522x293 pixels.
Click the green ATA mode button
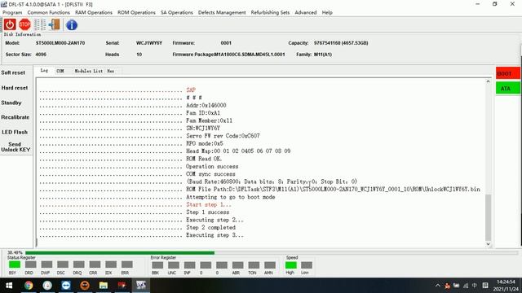point(507,89)
